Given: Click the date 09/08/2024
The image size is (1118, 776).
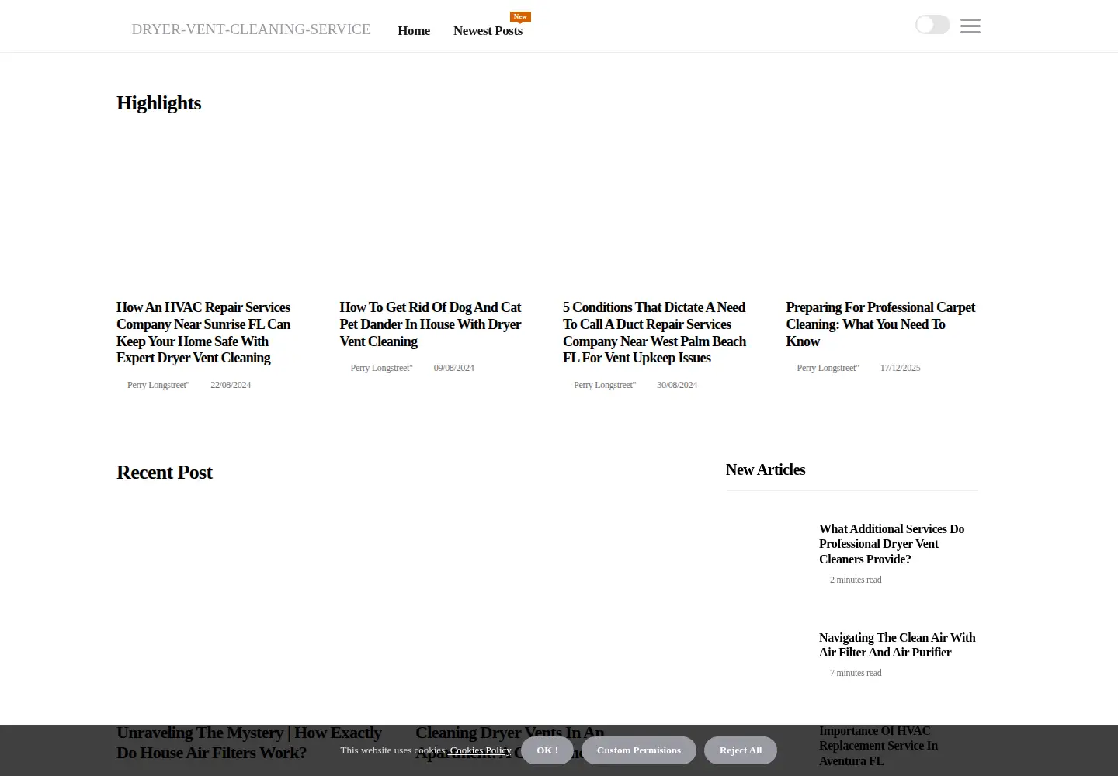Looking at the screenshot, I should (453, 368).
